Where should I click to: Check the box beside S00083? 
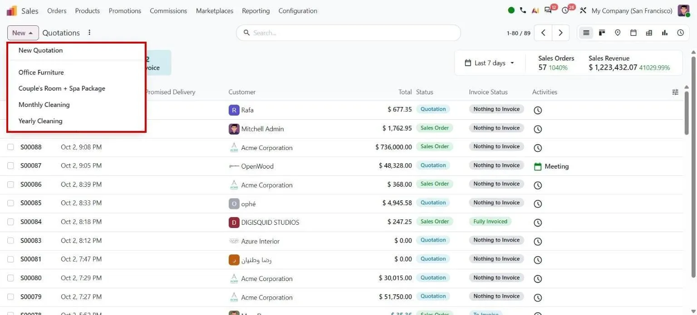point(10,241)
